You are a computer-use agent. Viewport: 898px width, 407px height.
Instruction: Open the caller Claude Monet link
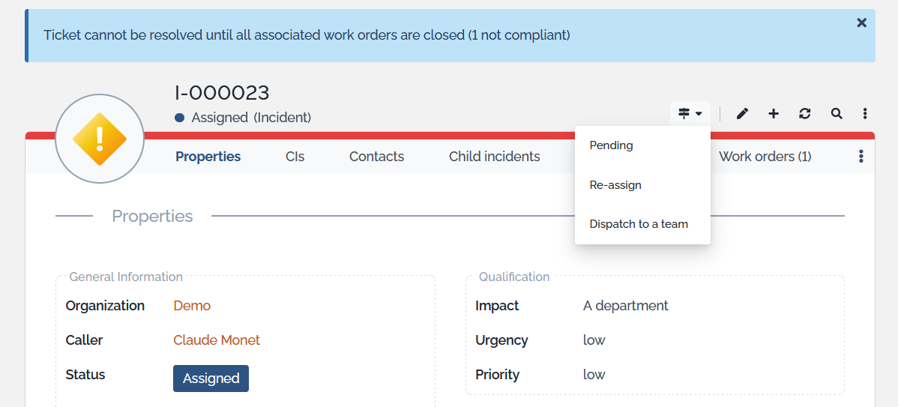click(217, 340)
